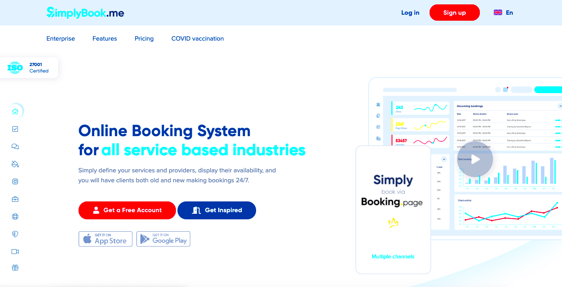Open the video camera sidebar icon

[x=15, y=252]
